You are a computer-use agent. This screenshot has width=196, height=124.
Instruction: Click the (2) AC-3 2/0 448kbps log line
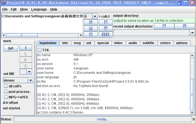pyautogui.click(x=68, y=104)
